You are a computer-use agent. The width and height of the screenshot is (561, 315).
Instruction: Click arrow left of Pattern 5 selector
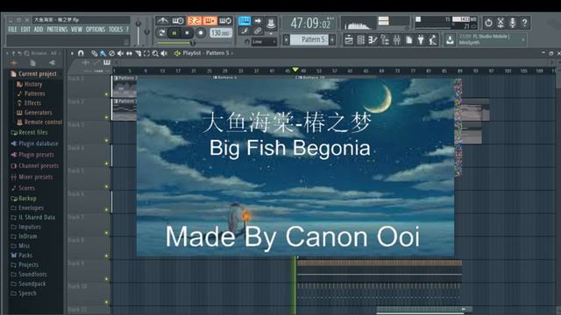[x=287, y=39]
